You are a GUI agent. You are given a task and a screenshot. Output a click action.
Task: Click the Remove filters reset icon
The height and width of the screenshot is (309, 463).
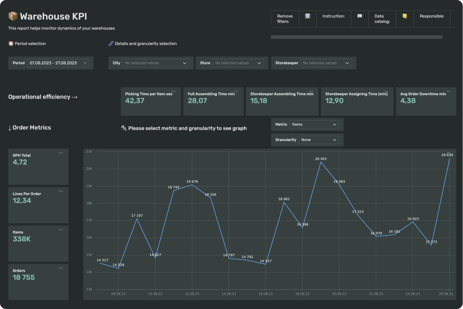(x=307, y=16)
